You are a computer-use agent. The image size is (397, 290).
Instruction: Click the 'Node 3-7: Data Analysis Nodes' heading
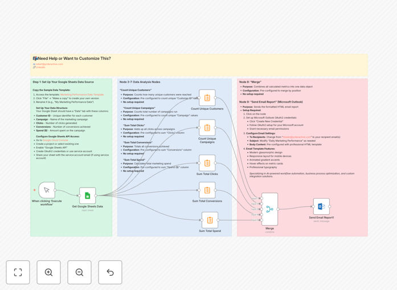click(140, 82)
